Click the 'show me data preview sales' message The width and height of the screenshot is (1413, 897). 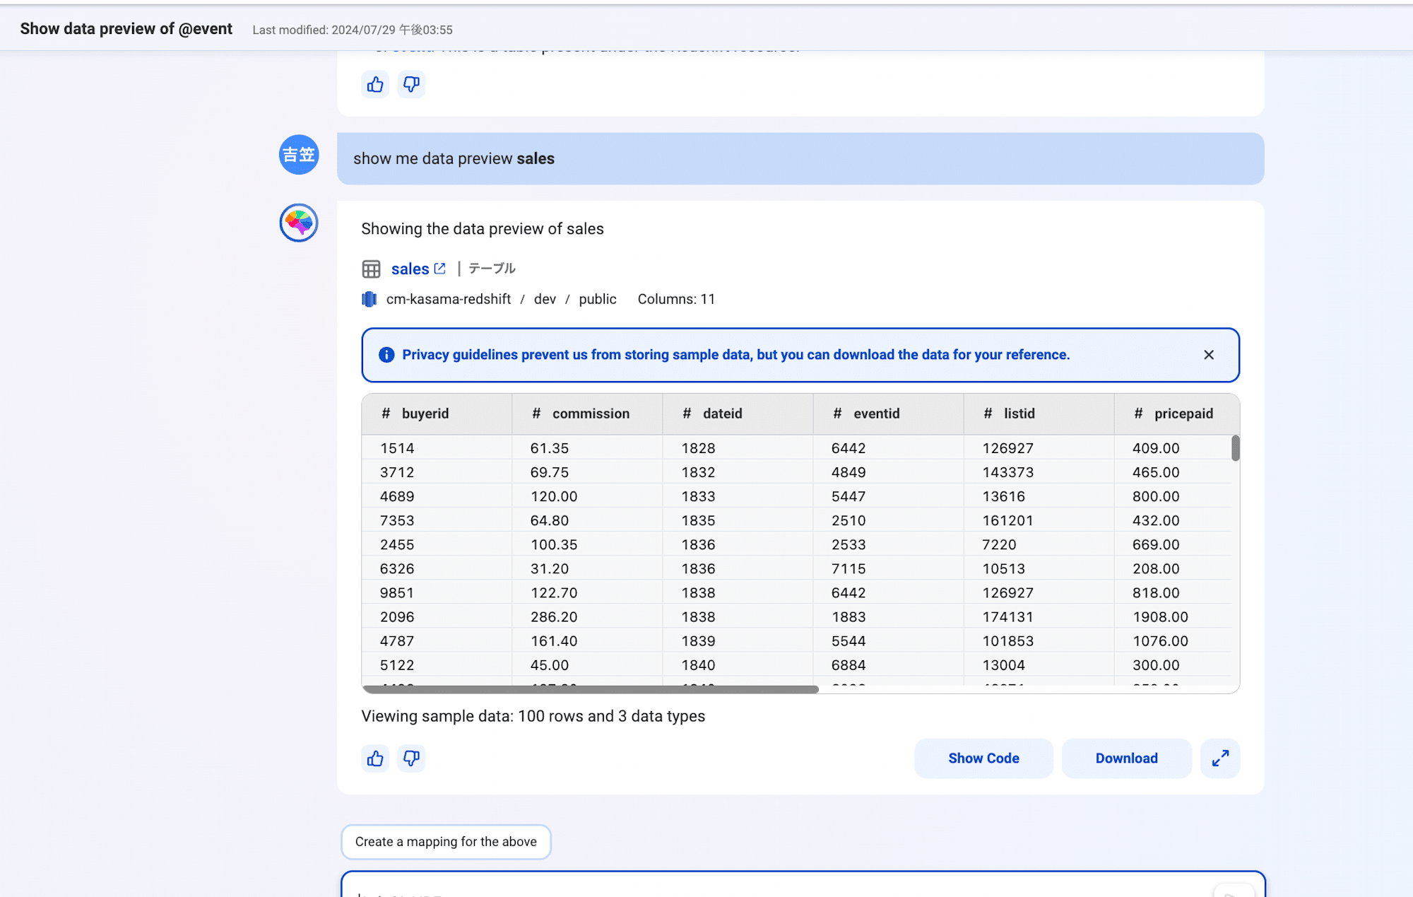coord(800,158)
